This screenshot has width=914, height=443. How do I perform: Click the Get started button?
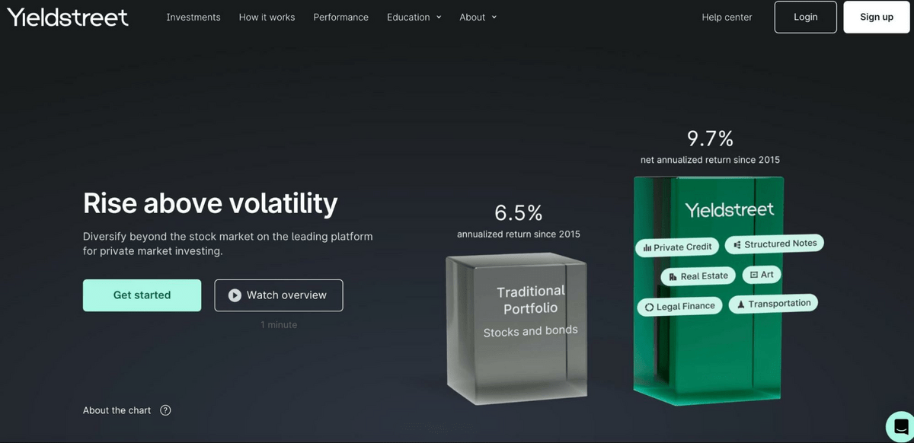142,295
